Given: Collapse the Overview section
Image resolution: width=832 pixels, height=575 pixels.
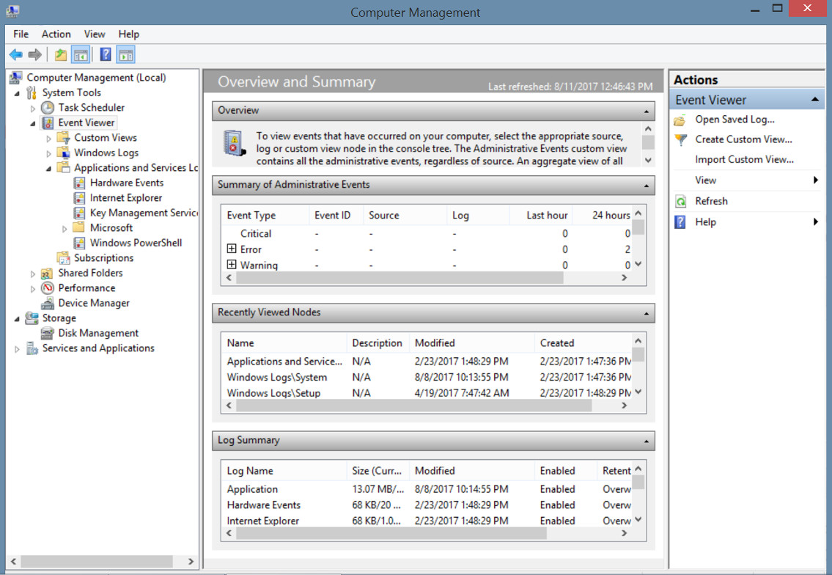Looking at the screenshot, I should pos(647,111).
